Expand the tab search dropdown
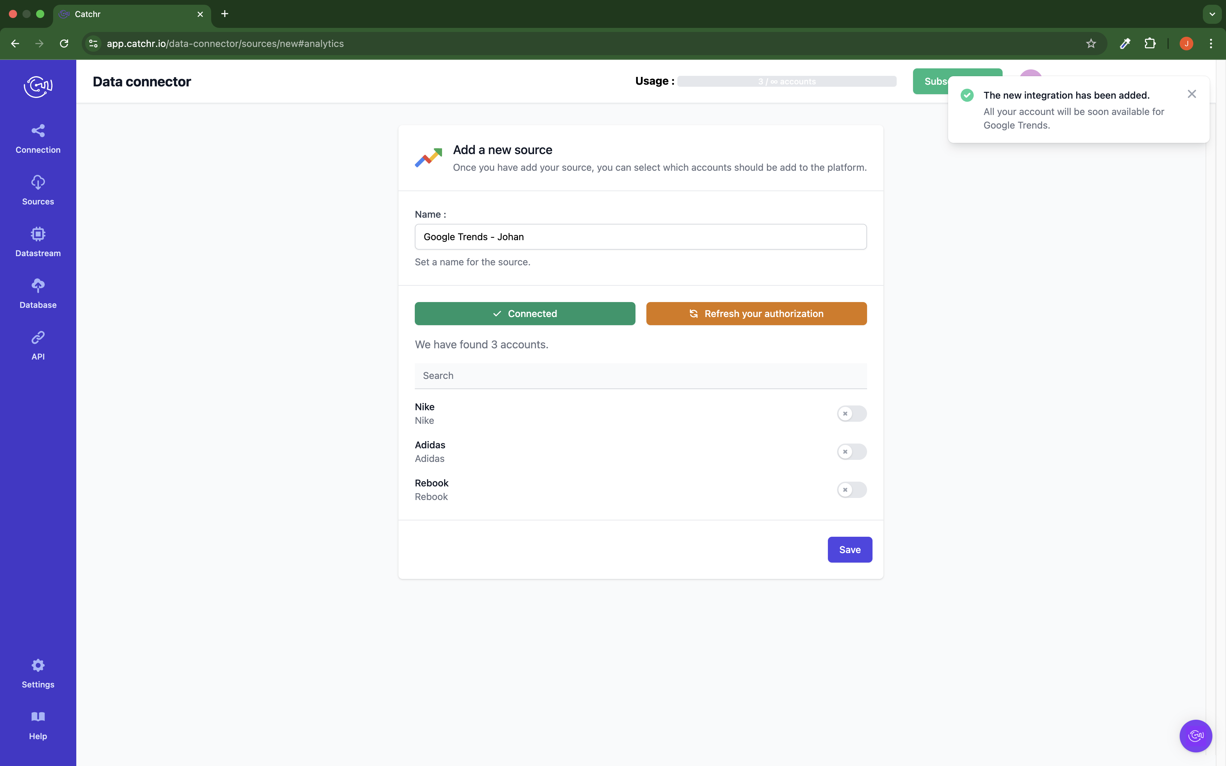1226x766 pixels. [1212, 14]
